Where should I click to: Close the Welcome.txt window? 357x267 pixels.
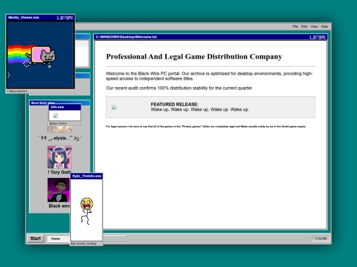(323, 37)
